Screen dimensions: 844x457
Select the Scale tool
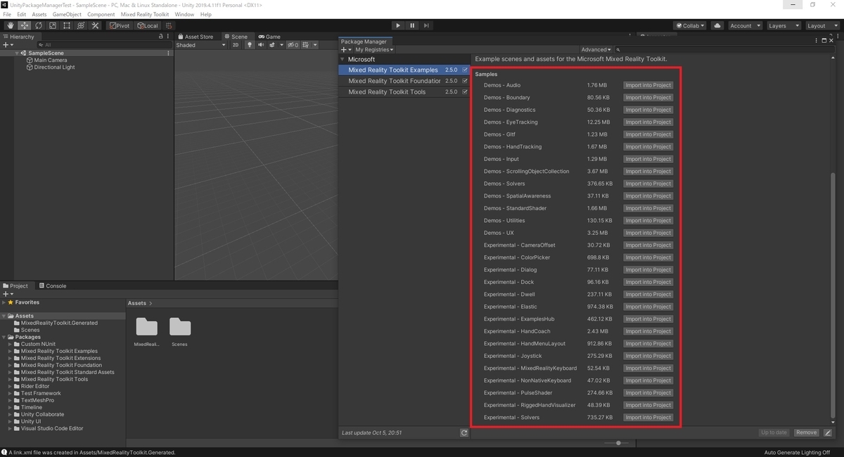pyautogui.click(x=53, y=25)
